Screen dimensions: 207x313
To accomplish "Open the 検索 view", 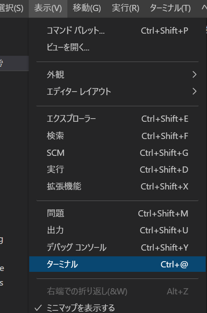I will 117,136.
